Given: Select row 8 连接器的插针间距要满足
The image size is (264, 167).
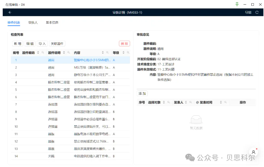Looking at the screenshot, I should (x=70, y=112).
